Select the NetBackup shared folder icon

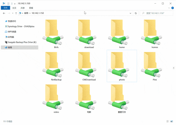pos(53,65)
